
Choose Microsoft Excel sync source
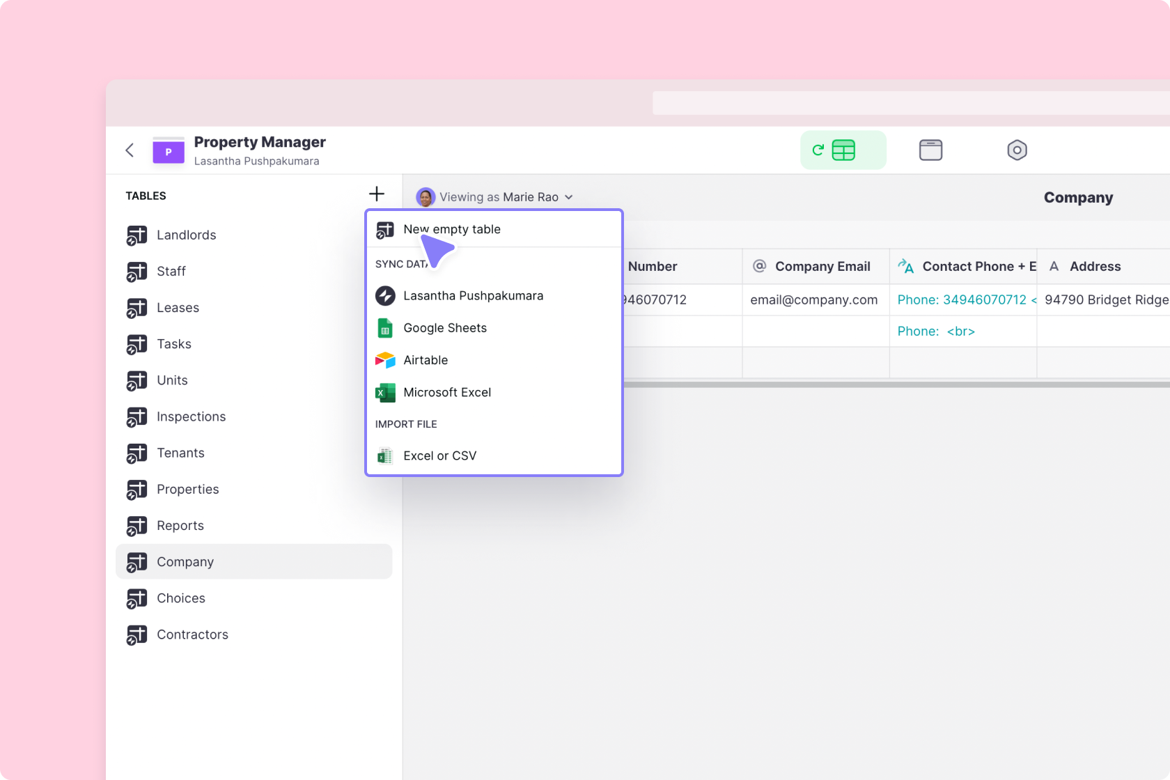[x=447, y=392]
